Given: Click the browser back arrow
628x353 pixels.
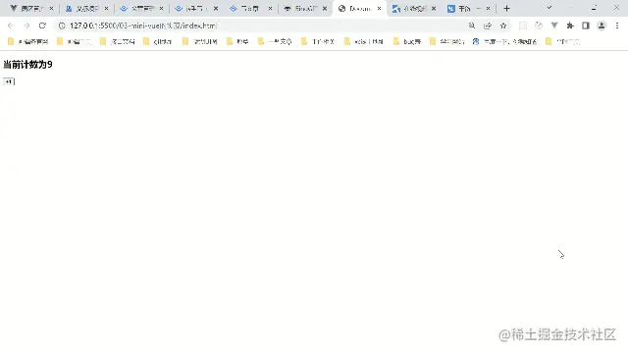Looking at the screenshot, I should (11, 25).
